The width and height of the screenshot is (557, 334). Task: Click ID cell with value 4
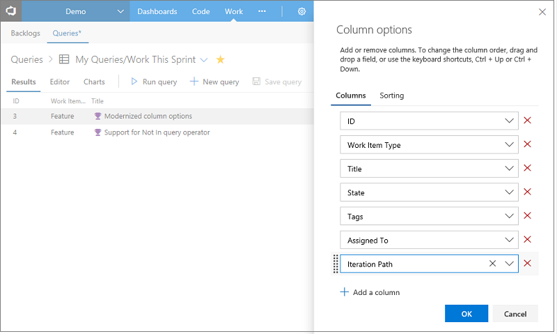click(15, 132)
